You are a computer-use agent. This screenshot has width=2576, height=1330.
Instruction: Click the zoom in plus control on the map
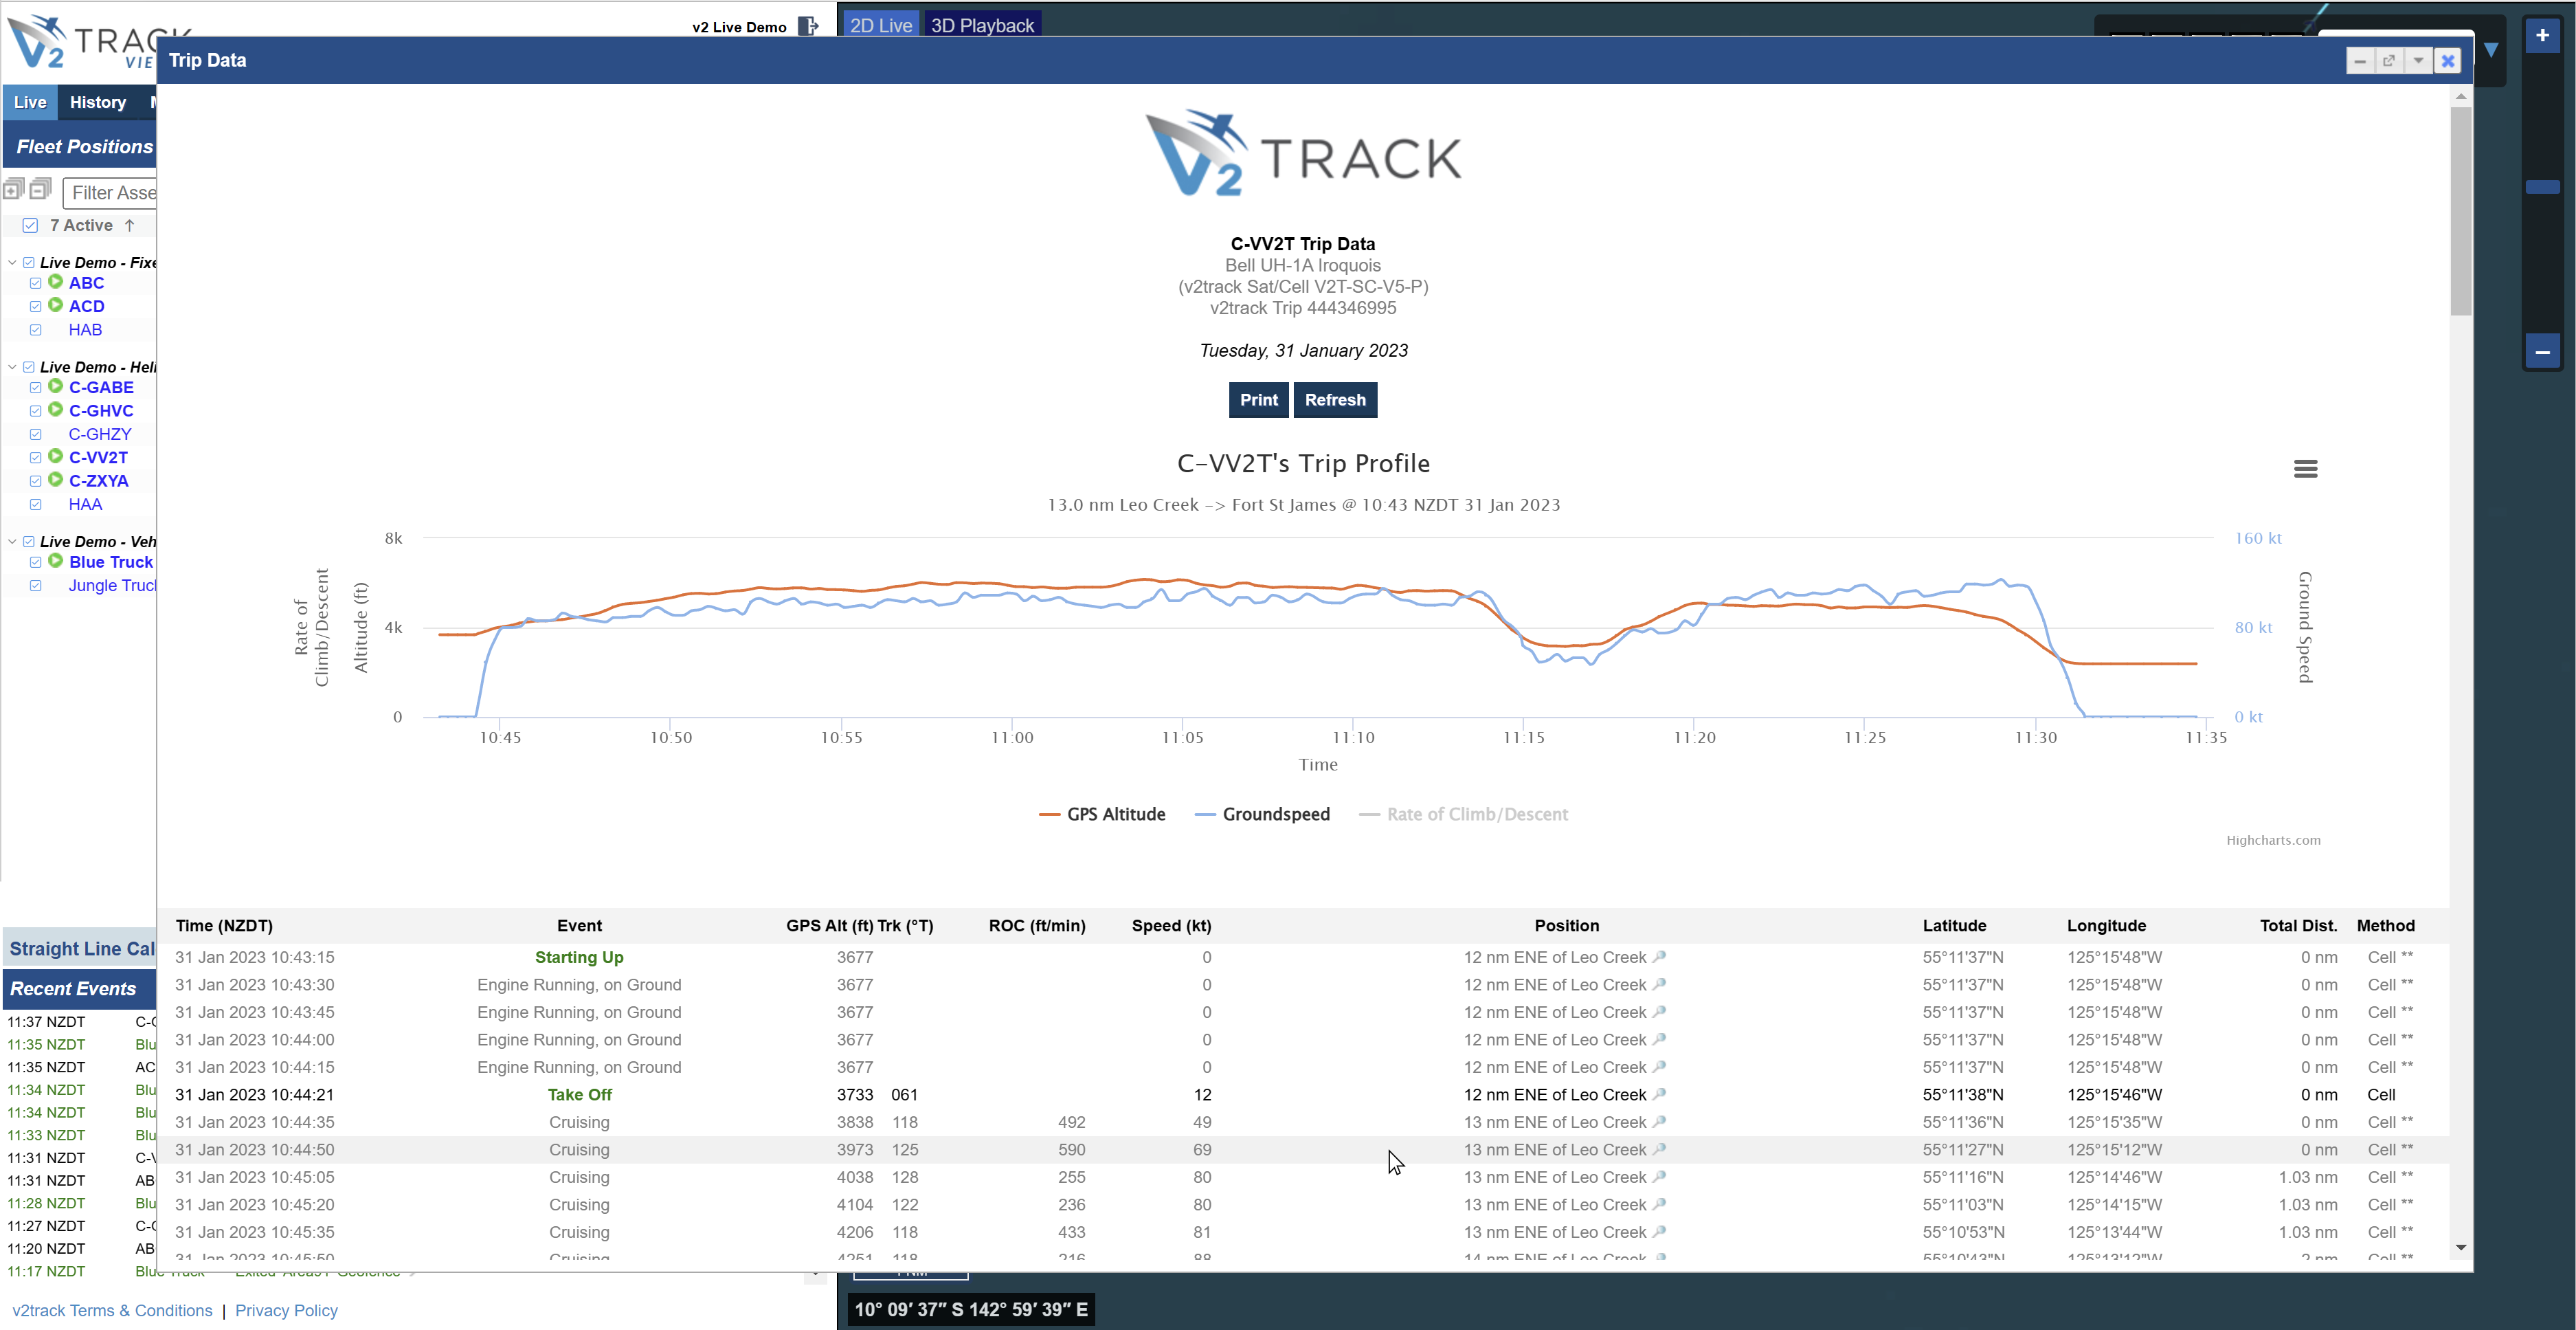[2543, 35]
